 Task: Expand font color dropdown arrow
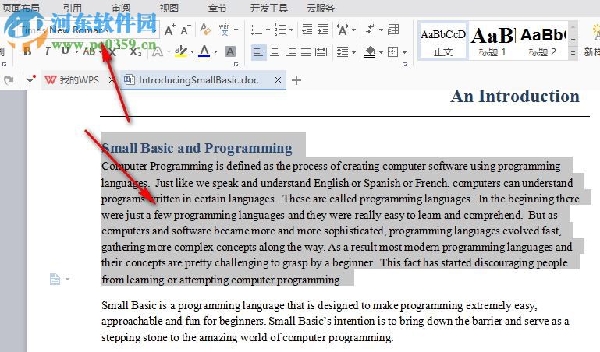(216, 51)
